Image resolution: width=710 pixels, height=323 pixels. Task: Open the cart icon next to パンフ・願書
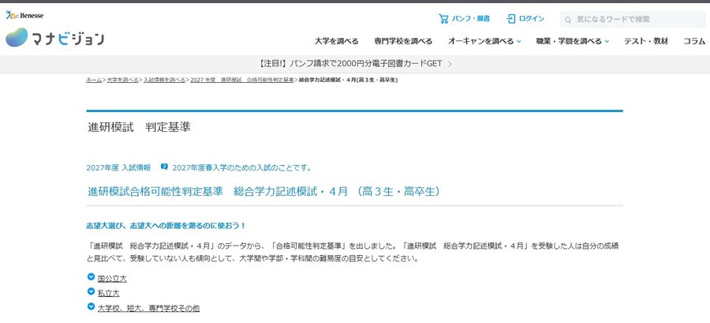[443, 19]
